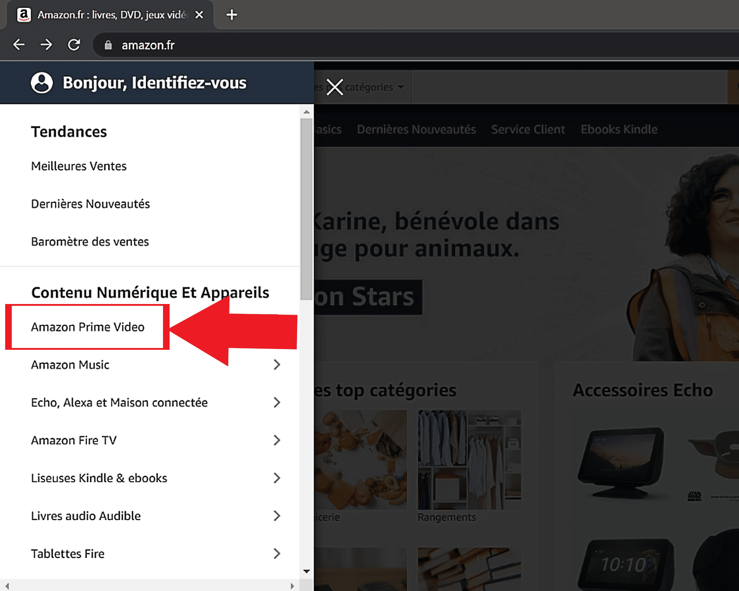Open Baromètre des ventes
Screen dimensions: 739x591
click(x=90, y=242)
